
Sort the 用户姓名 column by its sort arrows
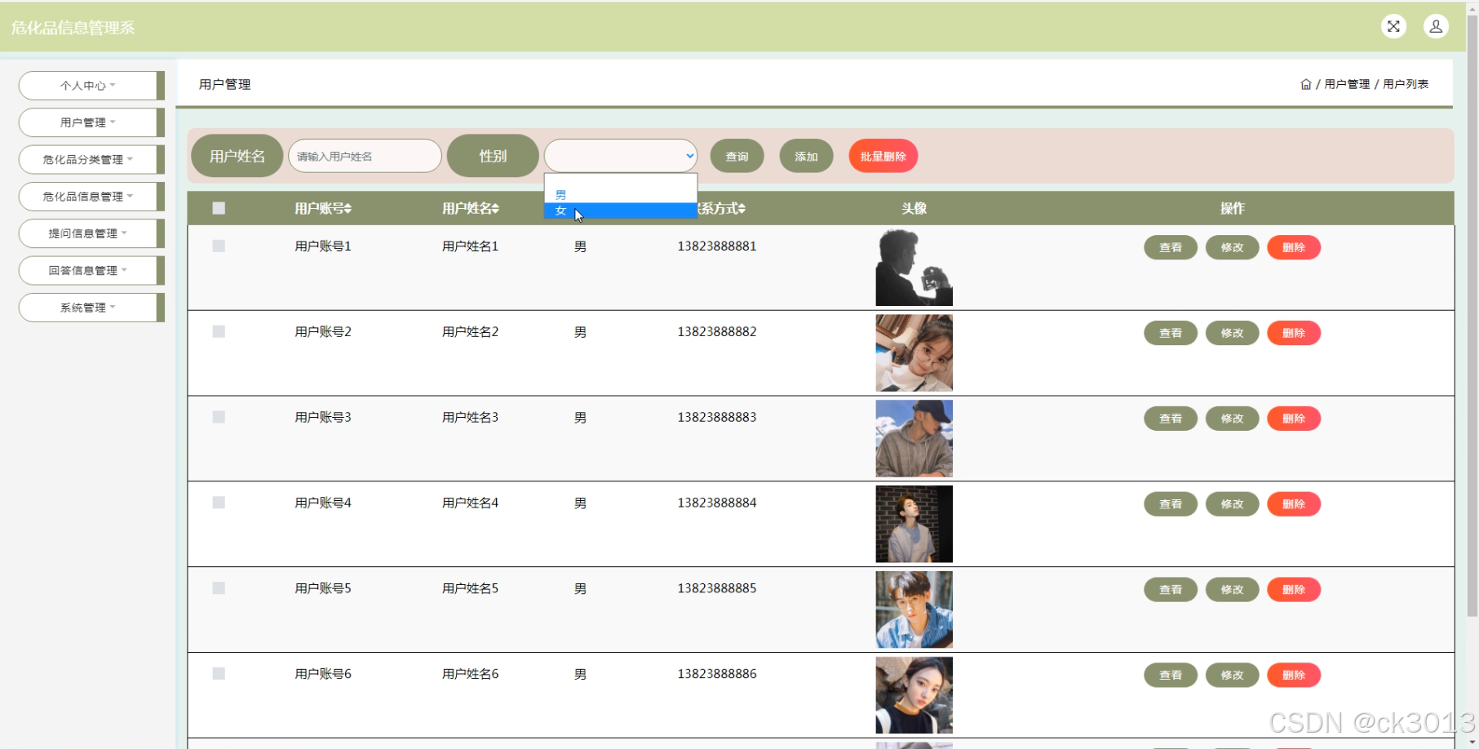(x=496, y=208)
